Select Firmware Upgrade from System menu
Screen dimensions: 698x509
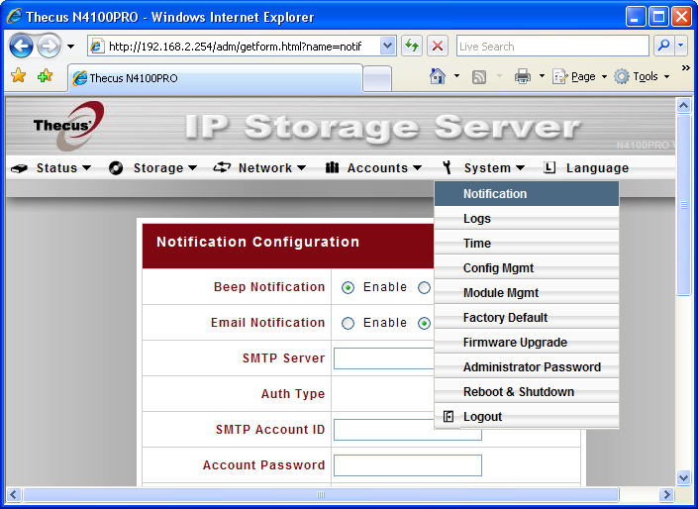point(515,343)
